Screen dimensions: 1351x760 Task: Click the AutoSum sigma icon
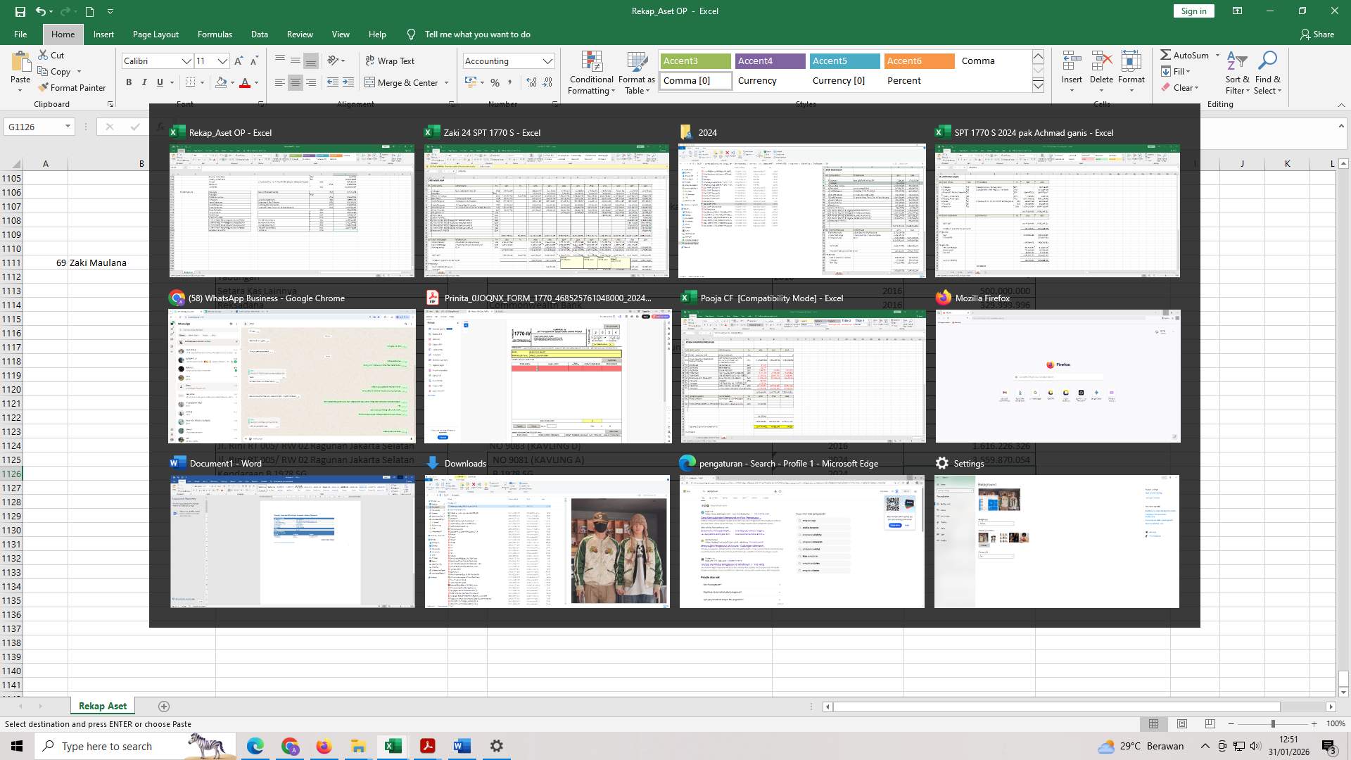(1165, 55)
